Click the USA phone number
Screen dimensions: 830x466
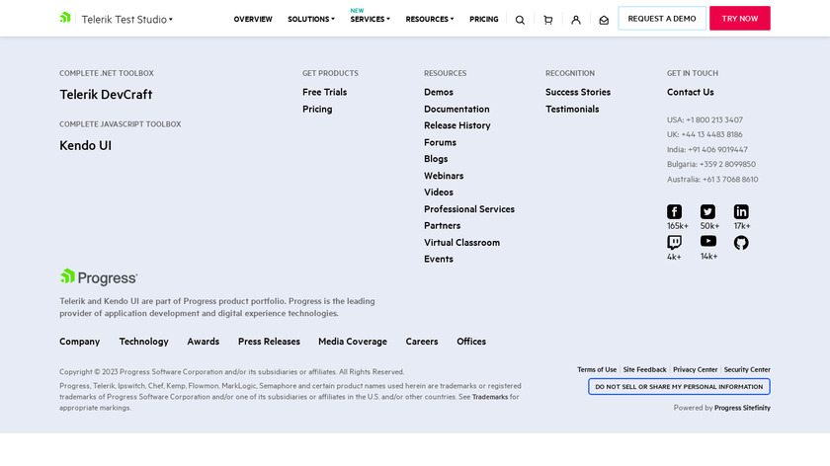click(x=714, y=120)
